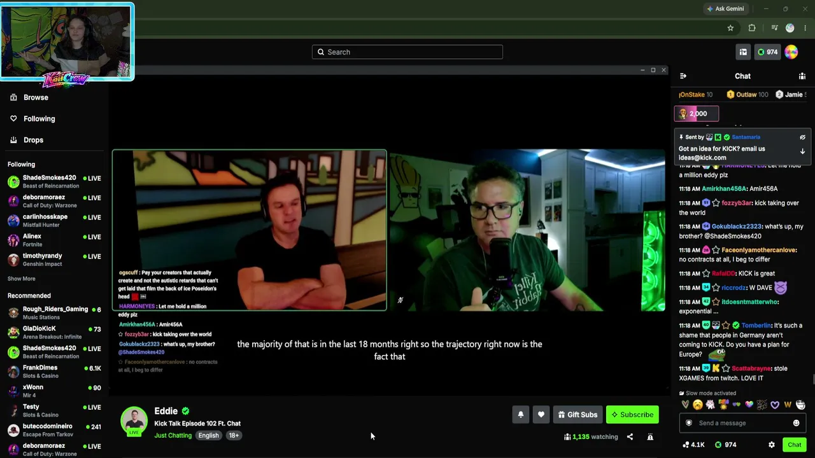Image resolution: width=815 pixels, height=458 pixels.
Task: Click Scattabrayne's username in chat
Action: click(751, 369)
